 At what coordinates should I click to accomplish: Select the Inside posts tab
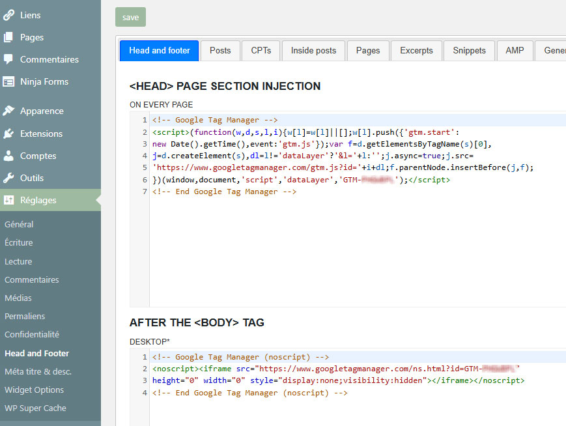coord(313,51)
